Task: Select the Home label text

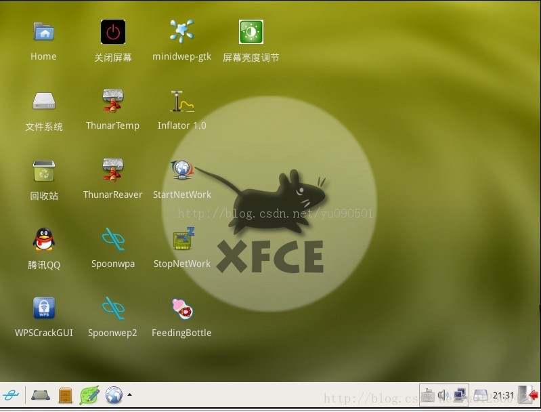Action: pos(43,57)
